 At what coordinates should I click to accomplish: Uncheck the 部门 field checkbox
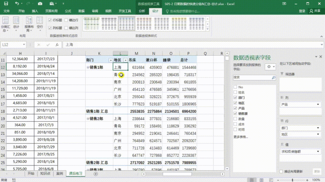[x=235, y=98]
